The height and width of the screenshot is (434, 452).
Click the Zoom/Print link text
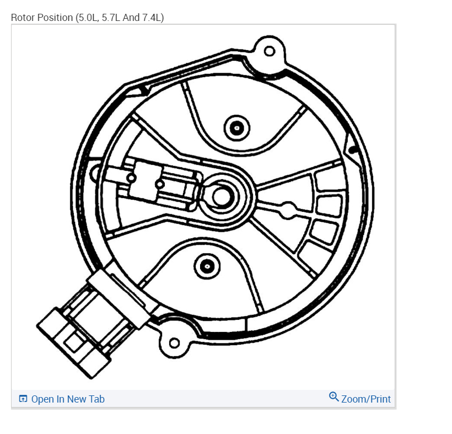tap(366, 399)
